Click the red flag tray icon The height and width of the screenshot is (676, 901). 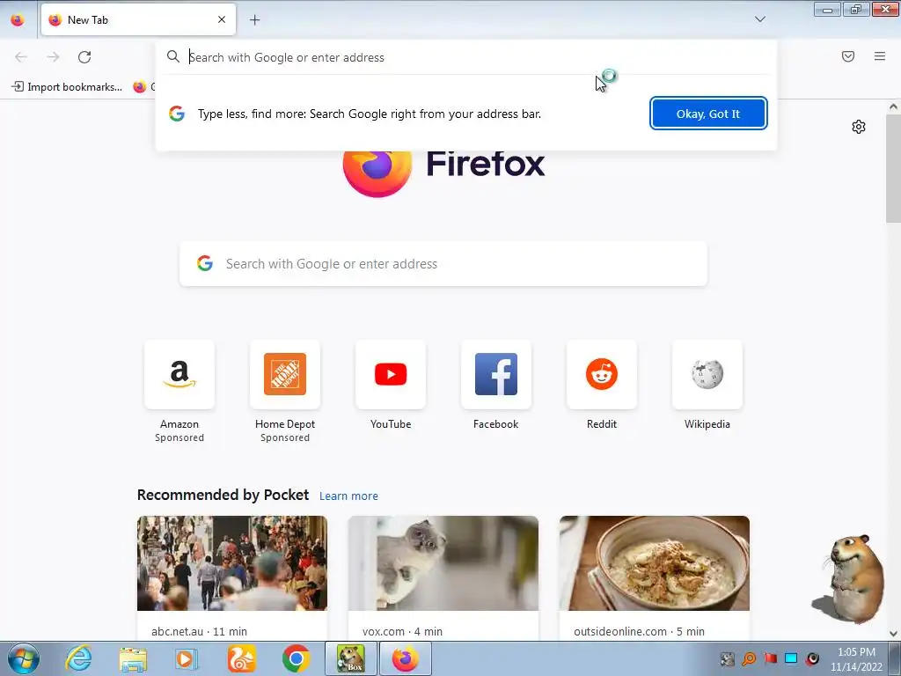[770, 658]
